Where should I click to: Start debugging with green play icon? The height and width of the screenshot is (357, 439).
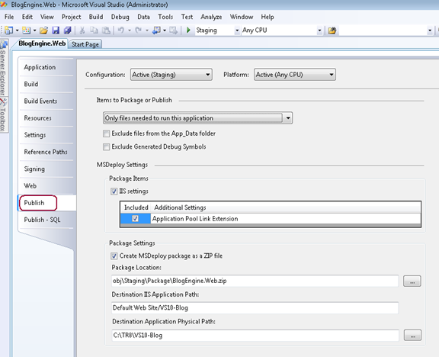click(x=188, y=30)
